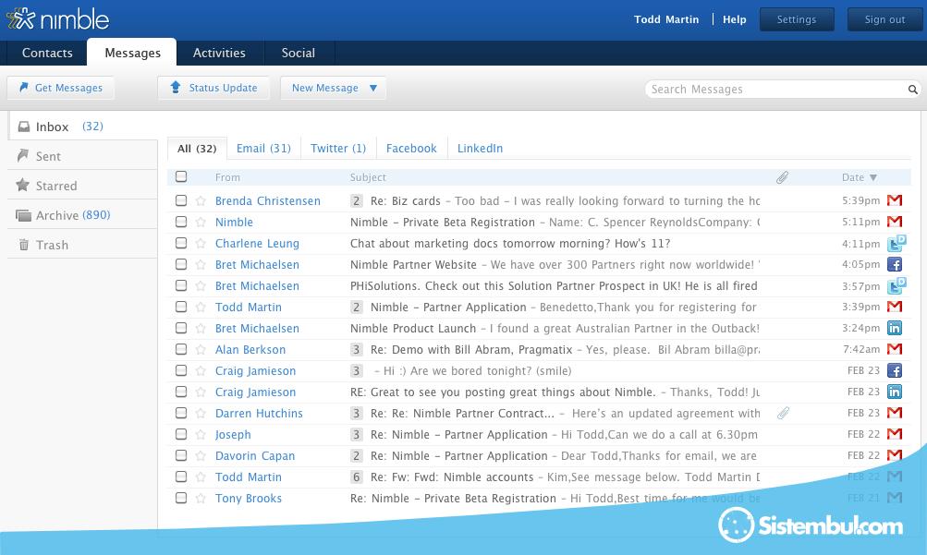Click the Nimble logo
This screenshot has width=927, height=555.
pyautogui.click(x=58, y=19)
